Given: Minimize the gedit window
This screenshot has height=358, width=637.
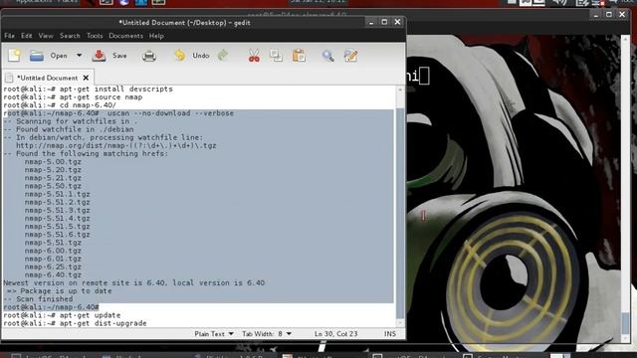Looking at the screenshot, I should point(371,22).
